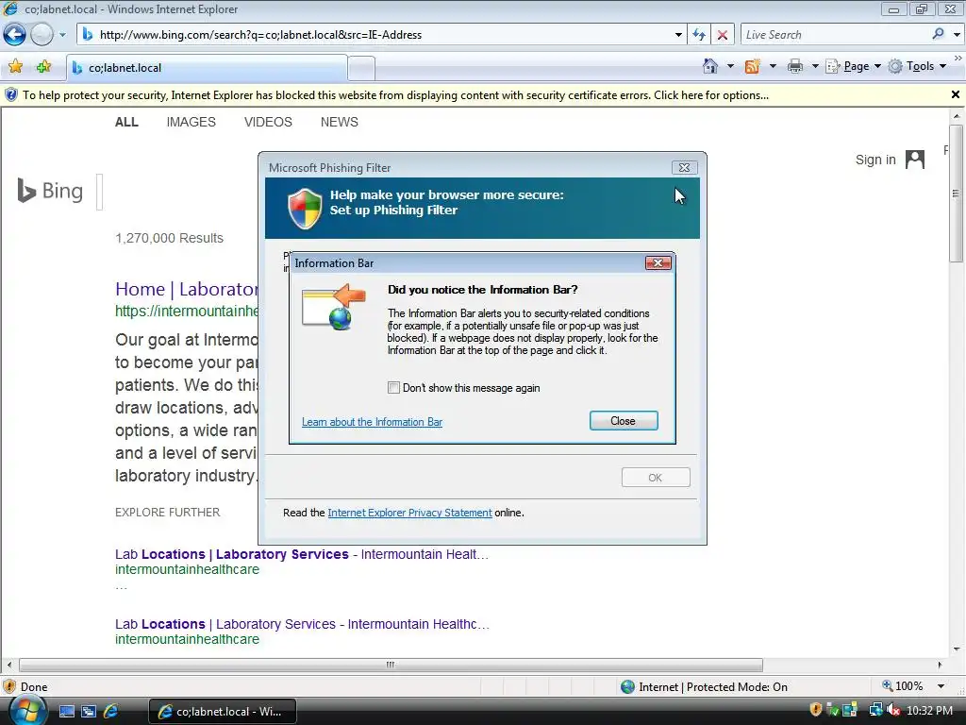Show more toolbar commands chevron
The image size is (966, 725).
(958, 58)
